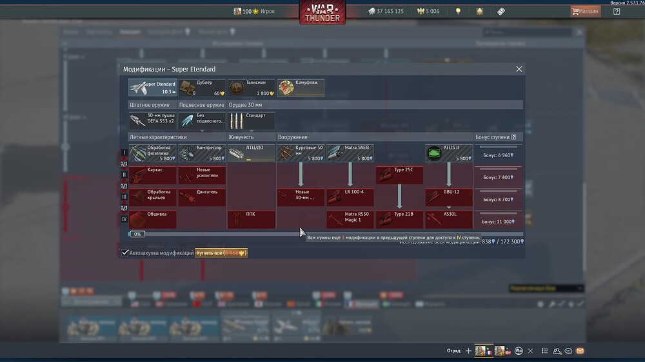Click tier bonus Бонус: 11 000
Viewport: 645px width, 362px height.
[x=498, y=222]
